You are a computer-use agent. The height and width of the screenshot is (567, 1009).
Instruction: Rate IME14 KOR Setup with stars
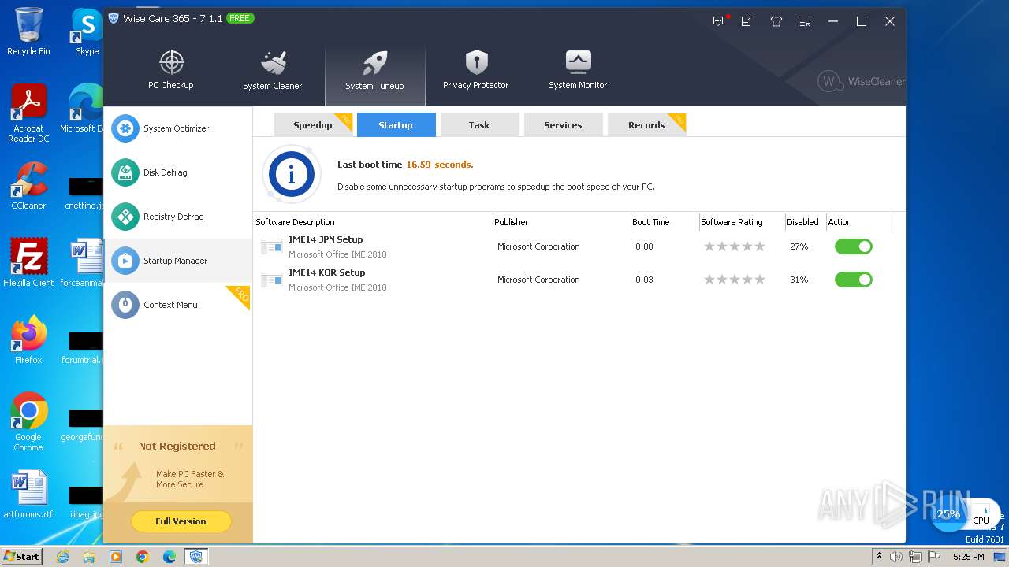point(735,280)
